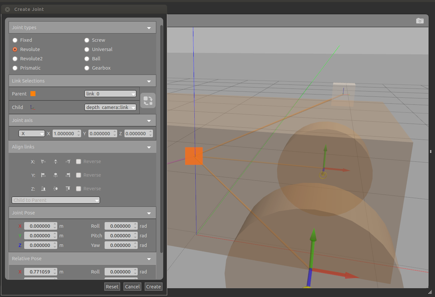
Task: Click the Y center align icon
Action: coord(55,175)
